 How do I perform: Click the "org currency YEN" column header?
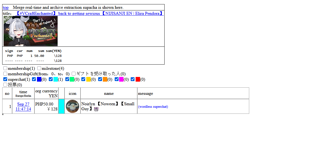(47, 93)
